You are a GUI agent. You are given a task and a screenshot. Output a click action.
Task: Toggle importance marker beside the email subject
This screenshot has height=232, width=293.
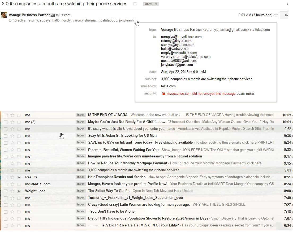[135, 4]
